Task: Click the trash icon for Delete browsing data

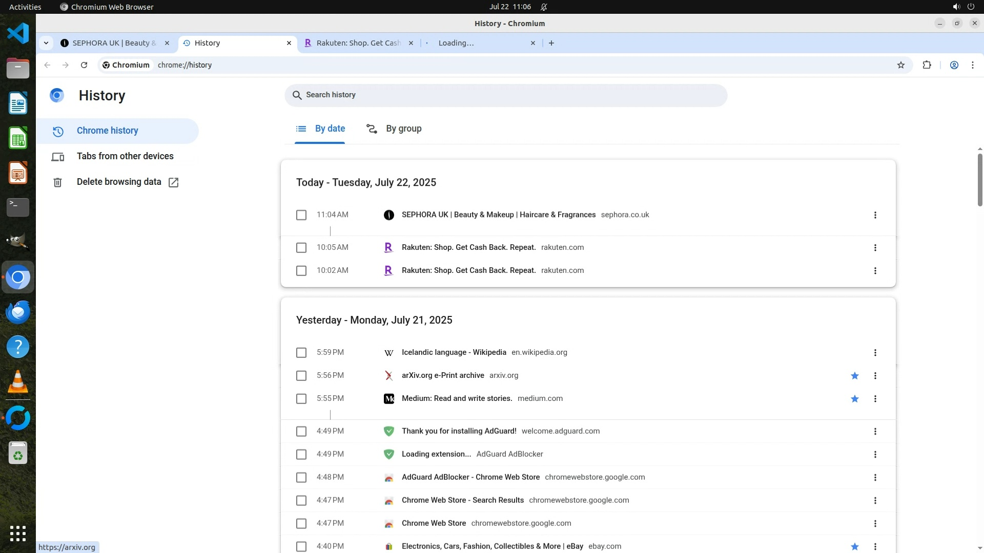Action: coord(57,182)
